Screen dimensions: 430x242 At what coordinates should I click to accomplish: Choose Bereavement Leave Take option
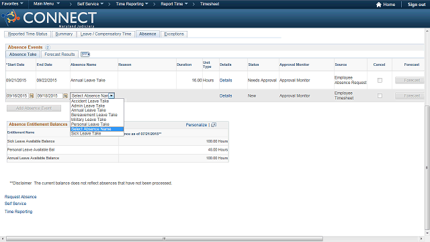[97, 115]
